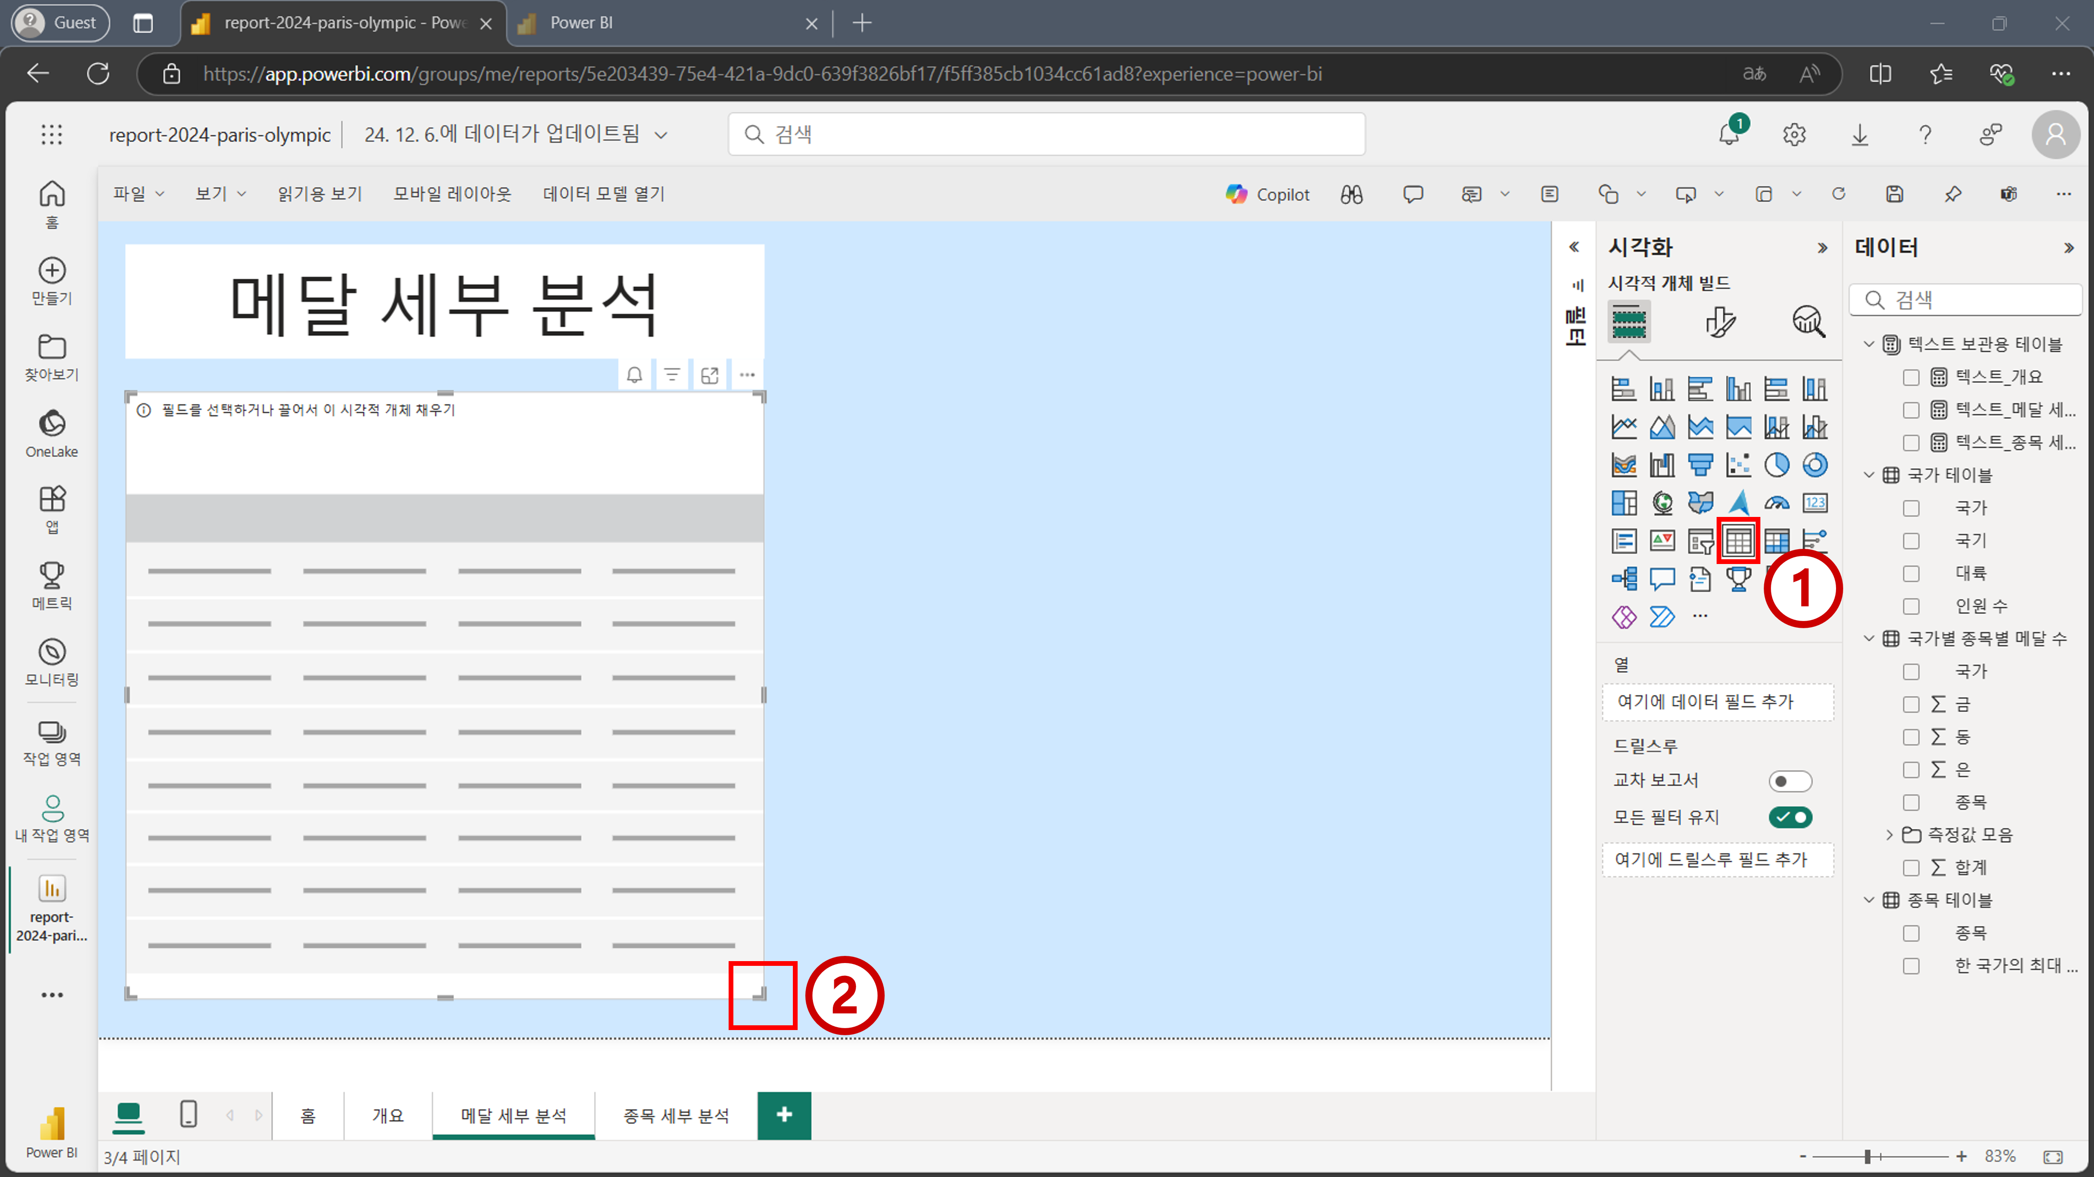Viewport: 2094px width, 1177px height.
Task: Select the funnel chart visual icon
Action: click(1700, 465)
